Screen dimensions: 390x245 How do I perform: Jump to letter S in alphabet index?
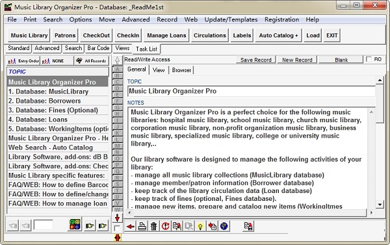pyautogui.click(x=118, y=185)
